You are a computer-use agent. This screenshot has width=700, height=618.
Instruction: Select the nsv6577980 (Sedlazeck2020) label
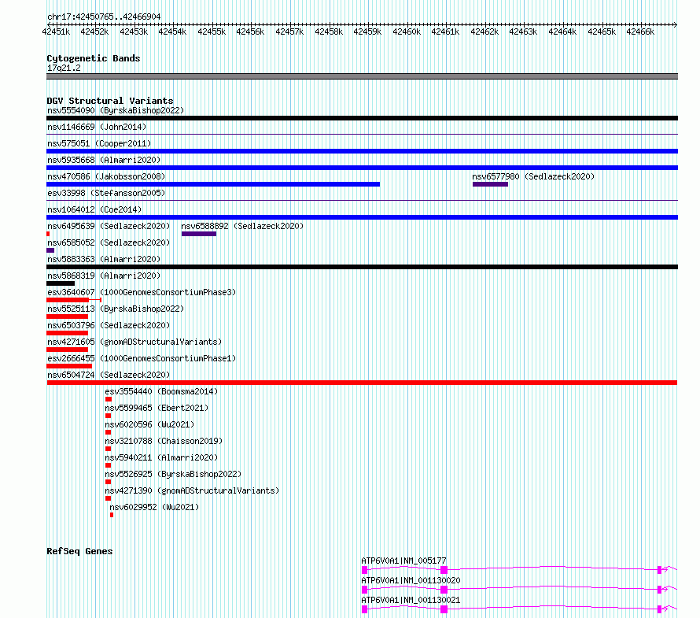click(533, 176)
